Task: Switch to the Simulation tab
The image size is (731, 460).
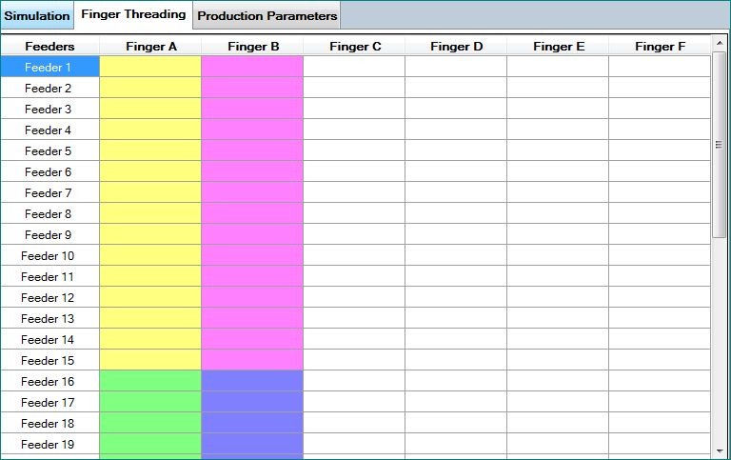Action: click(x=37, y=16)
